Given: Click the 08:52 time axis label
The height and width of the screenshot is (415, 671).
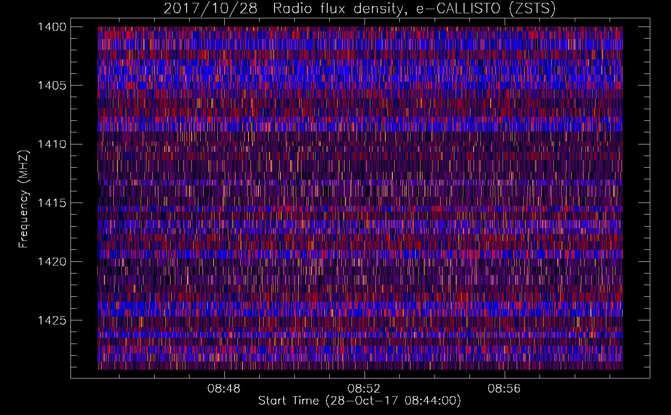Looking at the screenshot, I should (364, 389).
